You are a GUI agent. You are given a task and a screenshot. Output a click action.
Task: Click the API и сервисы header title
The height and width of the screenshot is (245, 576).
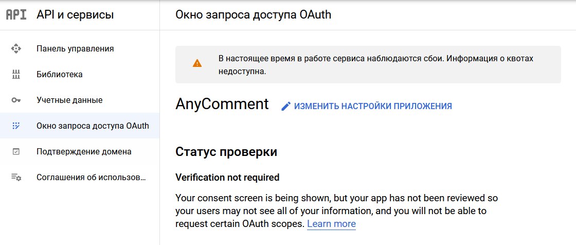75,15
